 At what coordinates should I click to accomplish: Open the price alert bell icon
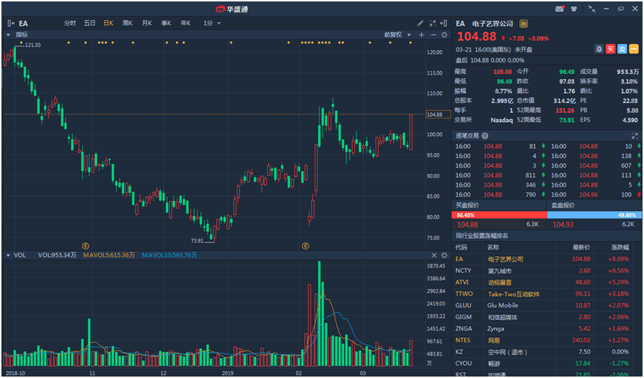[x=599, y=49]
